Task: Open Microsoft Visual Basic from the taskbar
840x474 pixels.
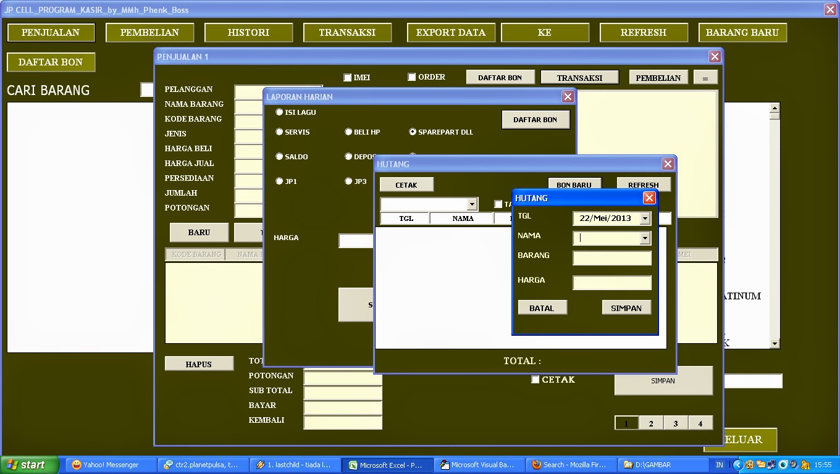Action: coord(479,465)
